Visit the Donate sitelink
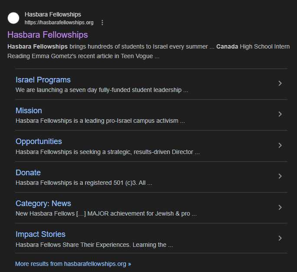This screenshot has height=272, width=297. pos(28,173)
